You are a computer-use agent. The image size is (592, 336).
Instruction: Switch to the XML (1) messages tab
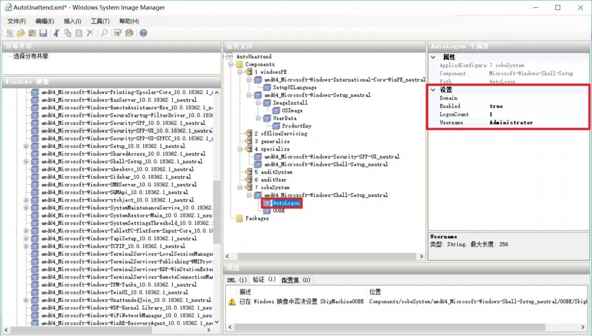click(236, 280)
